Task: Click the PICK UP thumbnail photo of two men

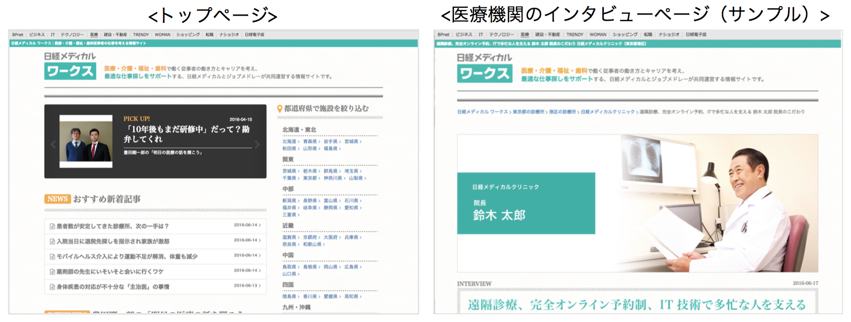Action: click(85, 142)
